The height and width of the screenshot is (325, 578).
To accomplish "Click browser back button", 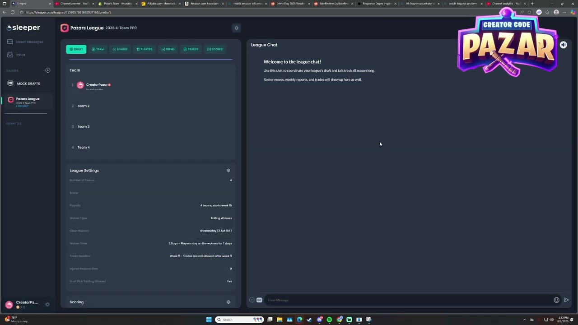I will (5, 12).
